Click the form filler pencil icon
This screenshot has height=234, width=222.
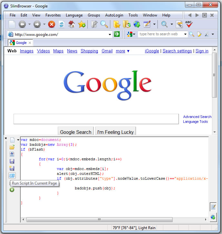[x=147, y=24]
